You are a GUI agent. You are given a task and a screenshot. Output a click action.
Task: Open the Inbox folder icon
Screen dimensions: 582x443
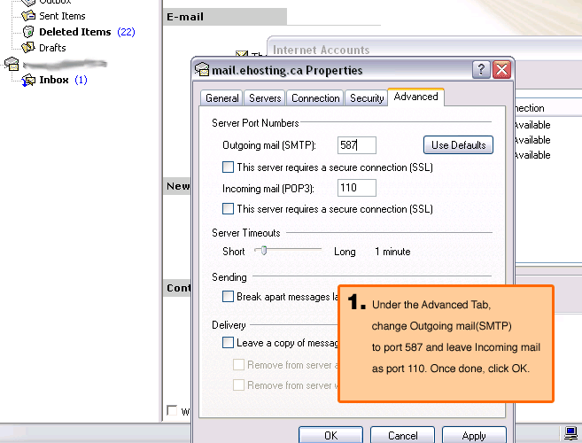(28, 80)
